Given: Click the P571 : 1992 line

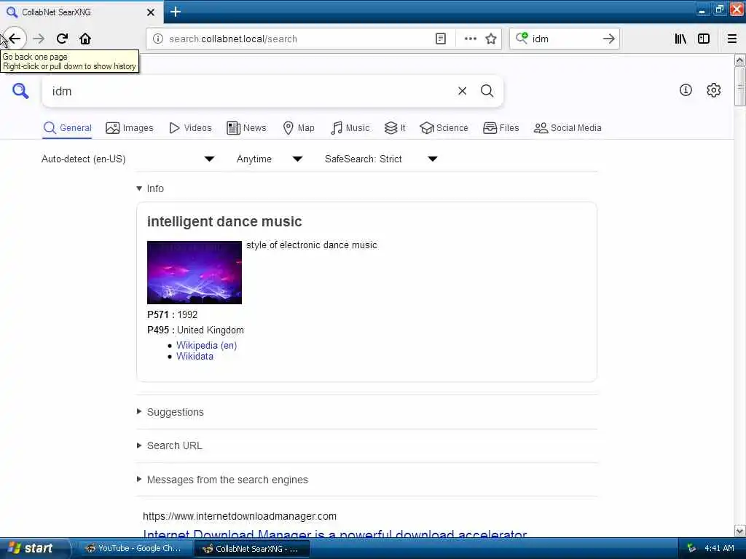Looking at the screenshot, I should (x=172, y=314).
